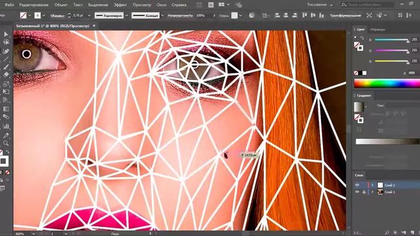The height and width of the screenshot is (236, 420).
Task: Open the Равномерно width profile dropdown
Action: pyautogui.click(x=127, y=16)
